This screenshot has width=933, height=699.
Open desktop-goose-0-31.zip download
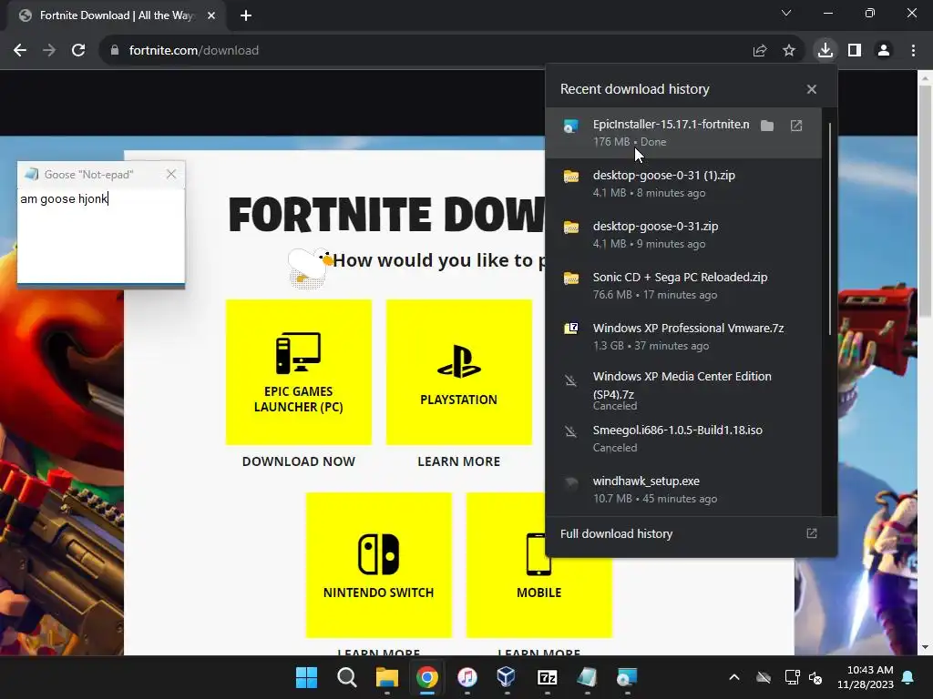pyautogui.click(x=683, y=235)
